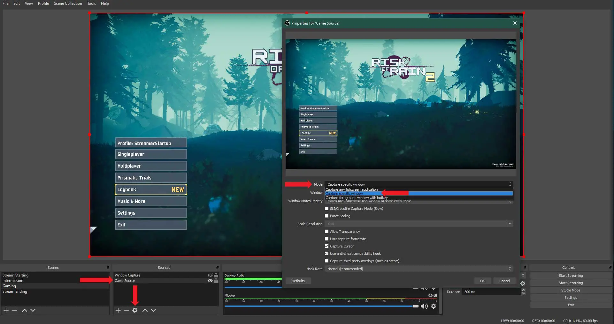The width and height of the screenshot is (614, 324).
Task: Pop out the Controls dock panel
Action: [610, 268]
